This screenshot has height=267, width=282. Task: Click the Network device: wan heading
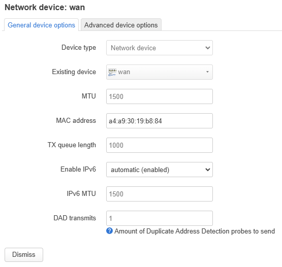coord(45,8)
